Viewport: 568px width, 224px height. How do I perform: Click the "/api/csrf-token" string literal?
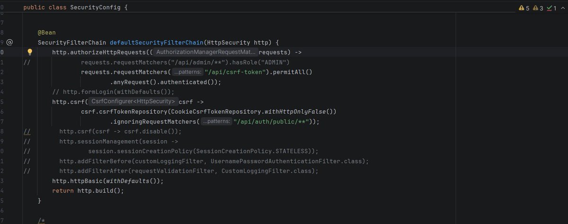tap(236, 72)
